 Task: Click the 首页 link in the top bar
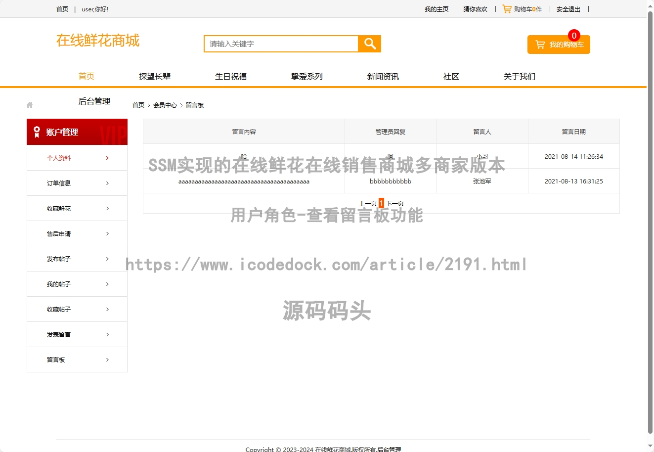62,9
